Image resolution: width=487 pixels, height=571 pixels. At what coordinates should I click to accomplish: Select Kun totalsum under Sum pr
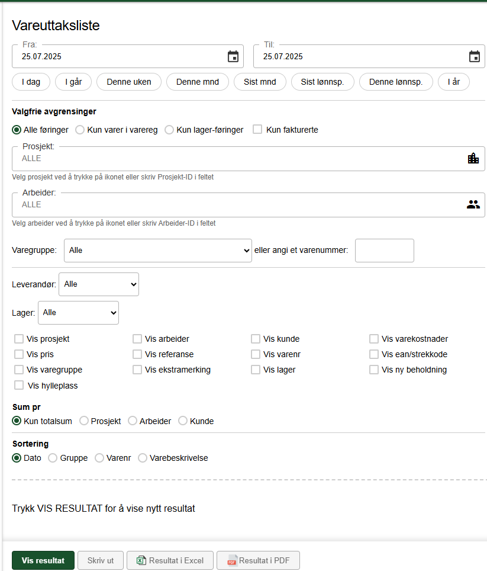[17, 421]
